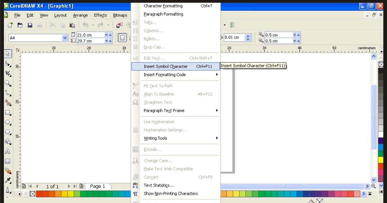This screenshot has height=203, width=387.
Task: Choose Insert Symbol Character
Action: tap(175, 66)
